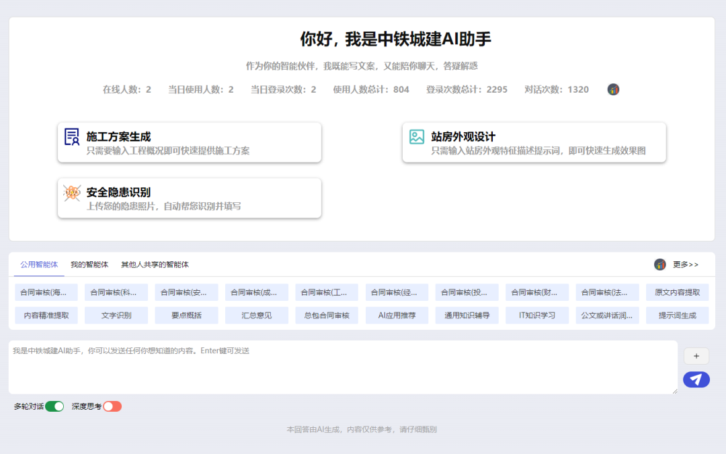Click the 安全隐患识别 hazard icon

72,193
